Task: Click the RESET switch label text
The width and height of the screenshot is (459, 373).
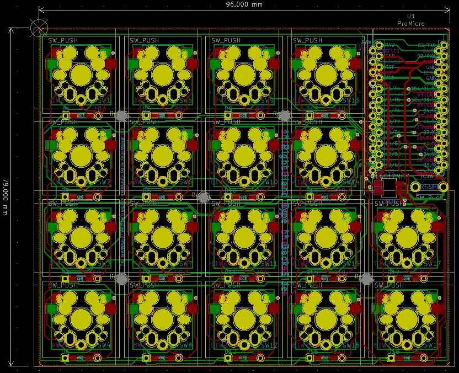Action: click(429, 187)
